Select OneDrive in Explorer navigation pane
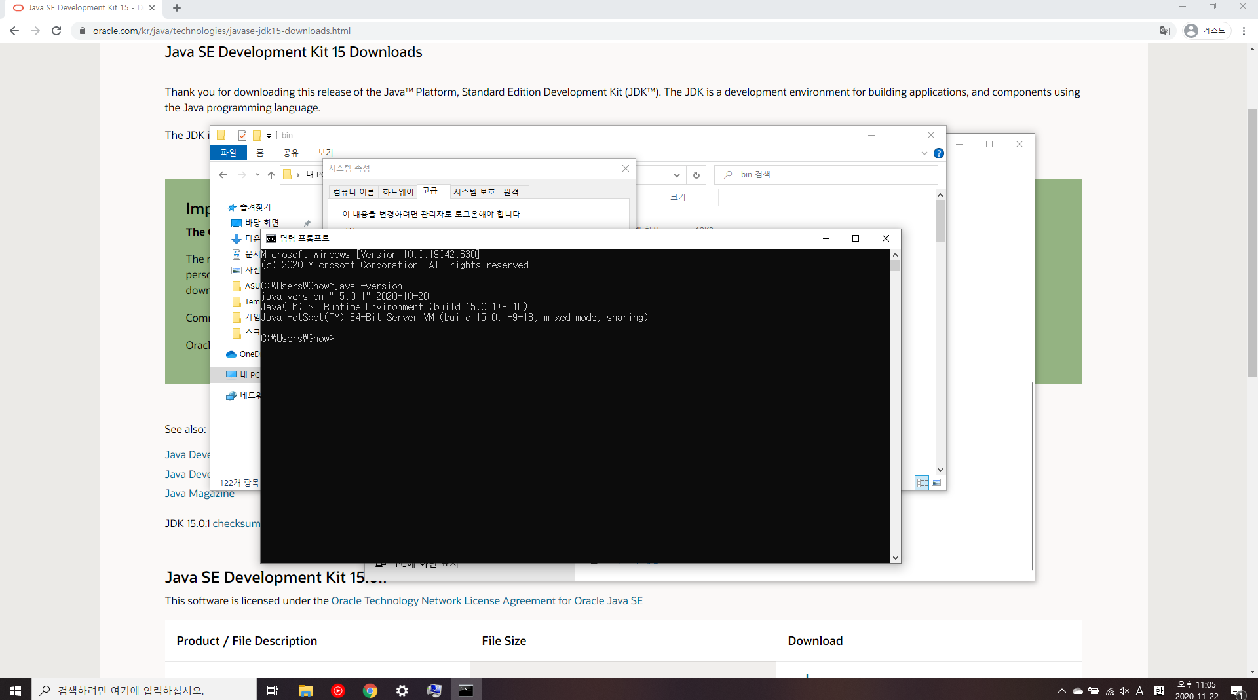Screen dimensions: 1258x700 point(242,354)
